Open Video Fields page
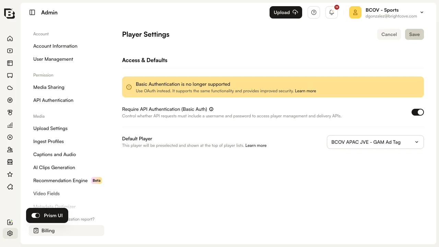 click(x=46, y=193)
